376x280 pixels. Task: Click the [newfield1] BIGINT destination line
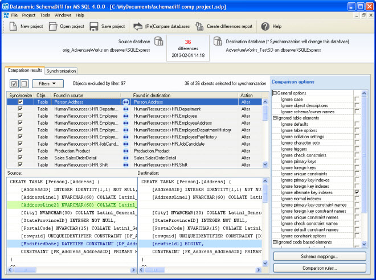(x=200, y=244)
